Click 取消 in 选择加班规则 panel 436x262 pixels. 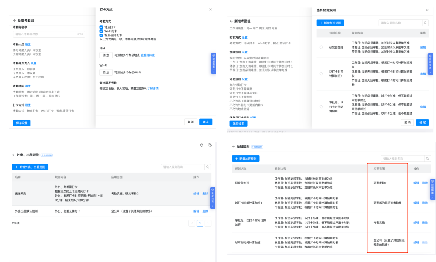[407, 122]
